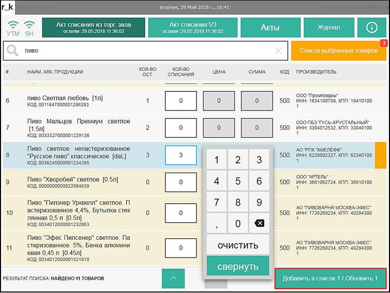Open the Акты section
390x293 pixels.
click(x=270, y=27)
